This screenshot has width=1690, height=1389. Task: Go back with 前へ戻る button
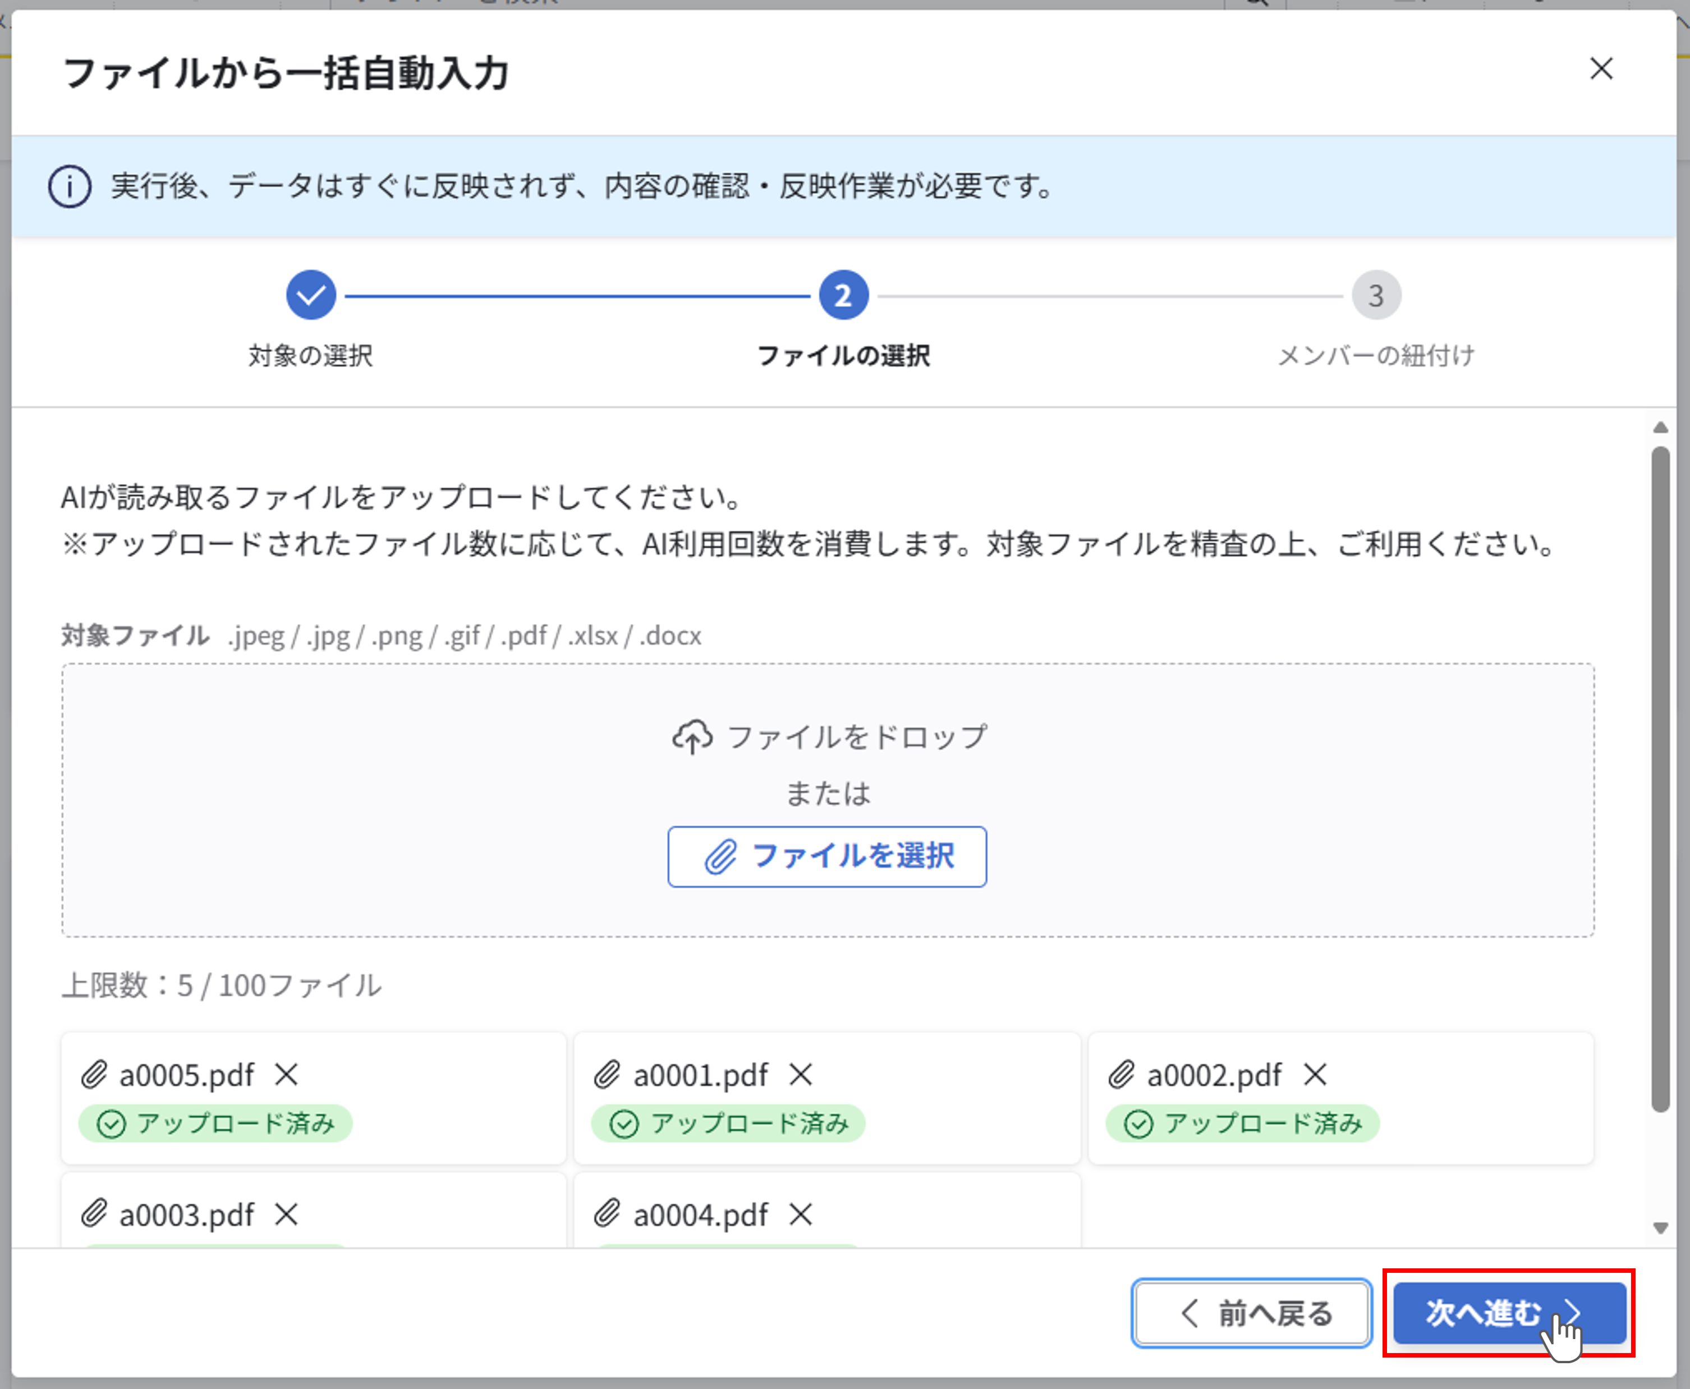(1252, 1313)
